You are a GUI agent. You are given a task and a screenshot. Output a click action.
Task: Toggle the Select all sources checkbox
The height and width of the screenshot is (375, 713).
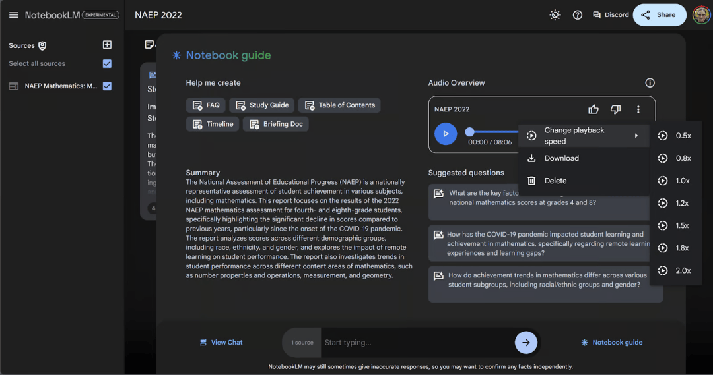pyautogui.click(x=108, y=64)
